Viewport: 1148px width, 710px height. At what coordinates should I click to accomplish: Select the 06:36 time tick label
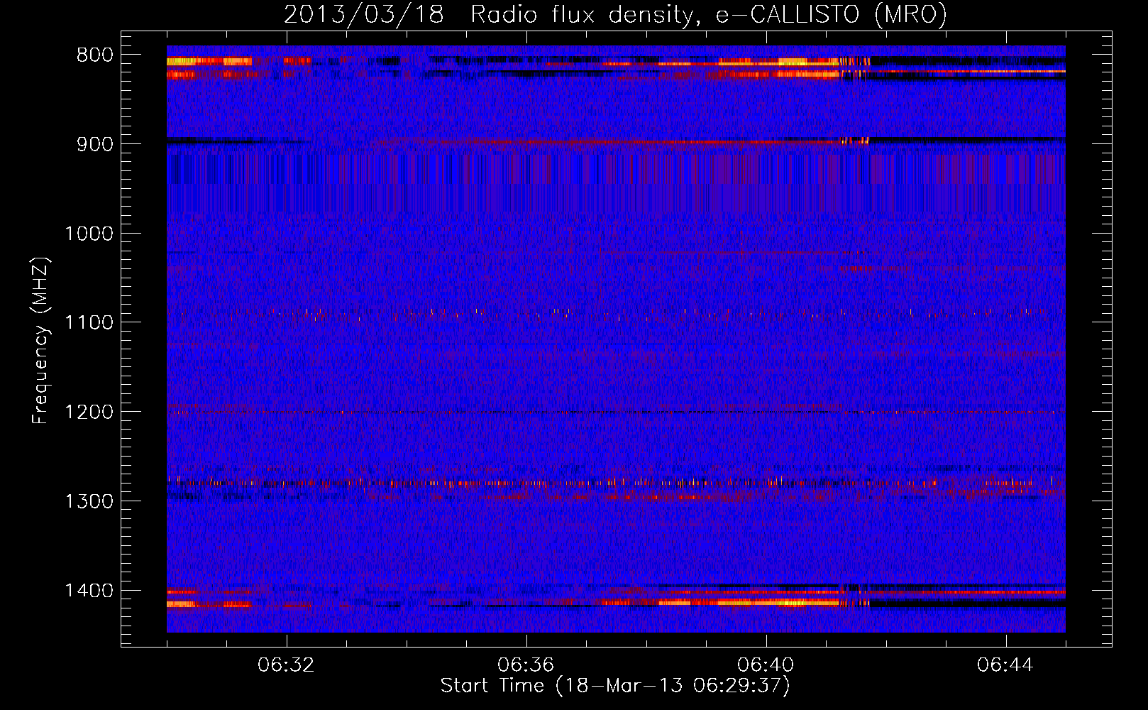526,665
